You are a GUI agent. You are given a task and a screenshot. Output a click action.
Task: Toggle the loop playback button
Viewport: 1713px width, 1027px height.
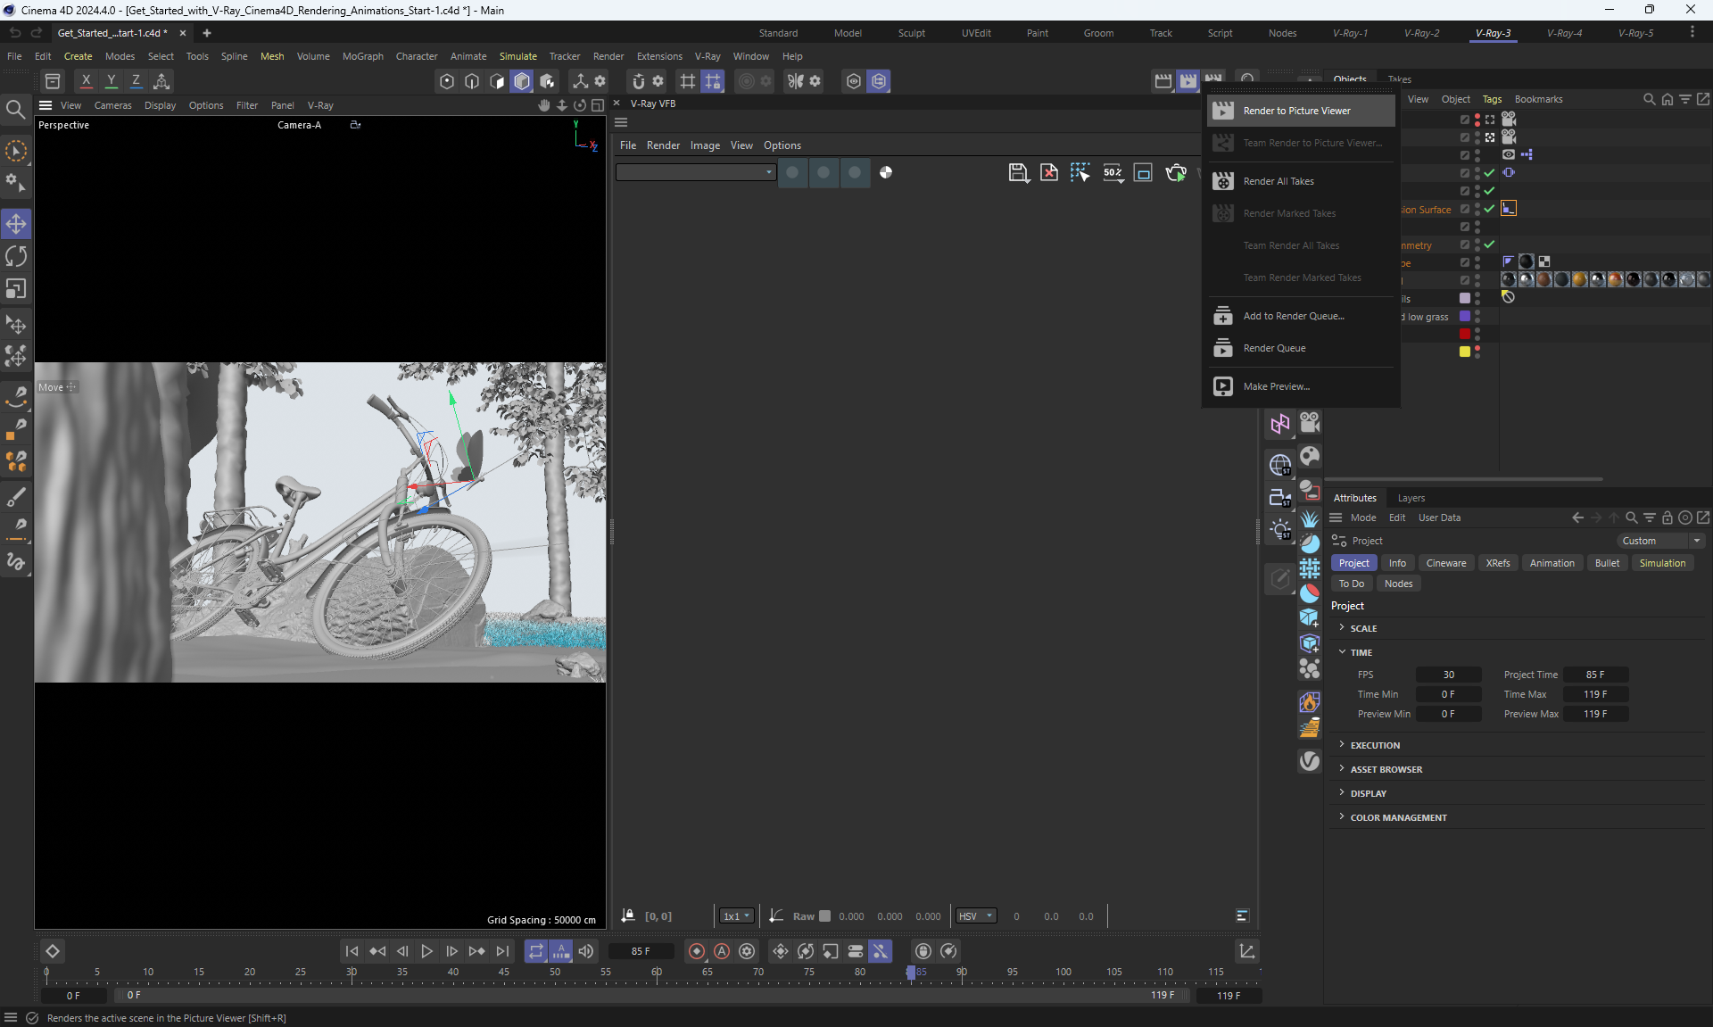[x=535, y=951]
